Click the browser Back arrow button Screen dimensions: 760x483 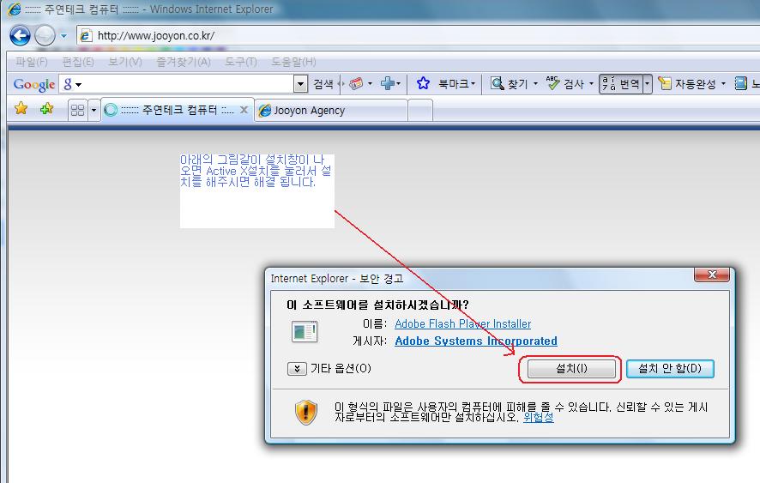pos(20,35)
